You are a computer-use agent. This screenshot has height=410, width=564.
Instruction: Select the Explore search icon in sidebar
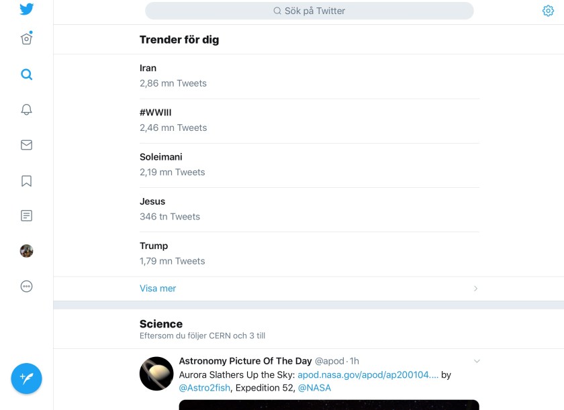tap(26, 74)
